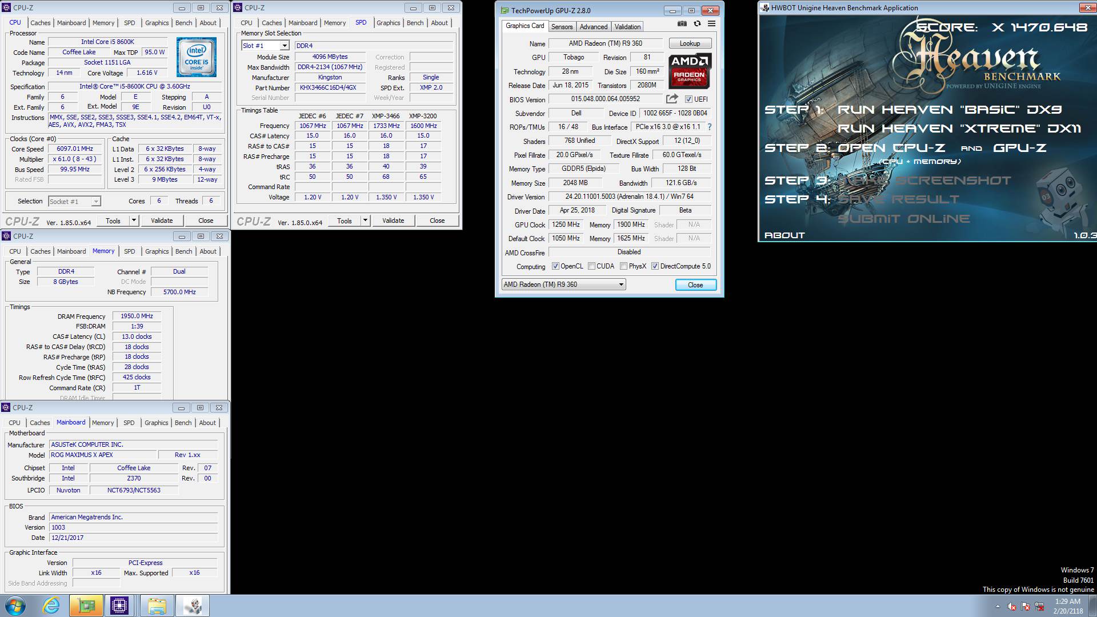Click the Save Result step in HWBOT

(899, 199)
